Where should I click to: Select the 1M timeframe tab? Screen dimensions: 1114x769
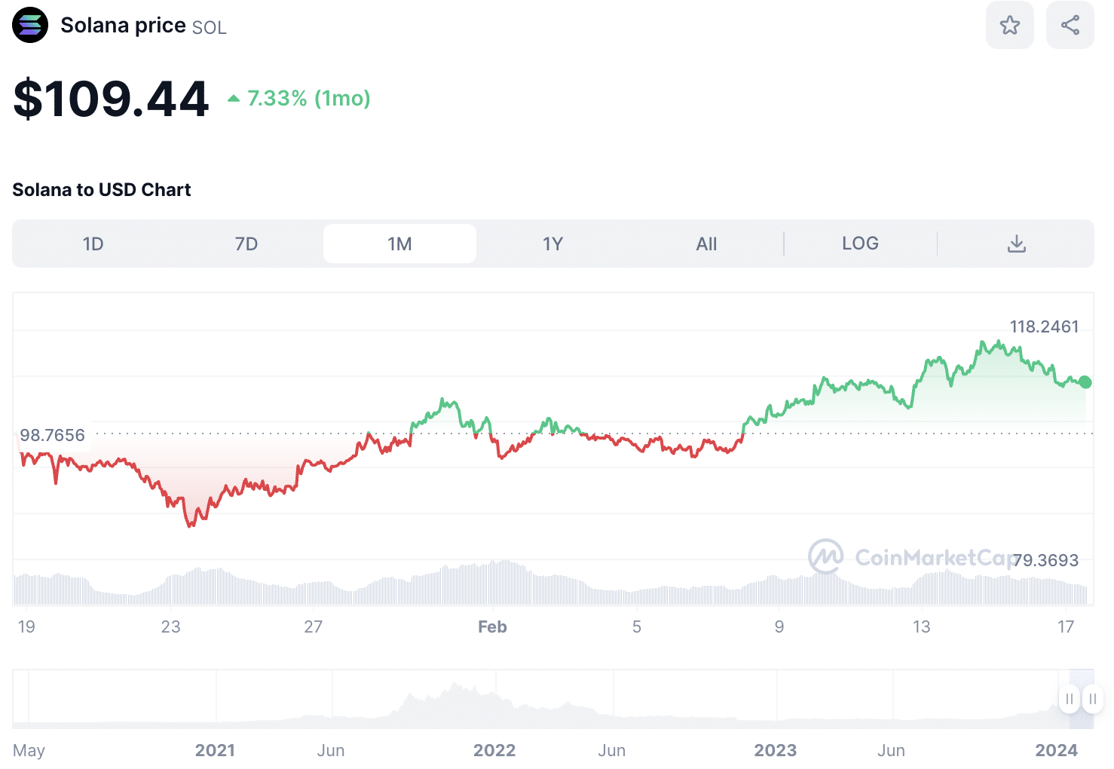pos(399,244)
